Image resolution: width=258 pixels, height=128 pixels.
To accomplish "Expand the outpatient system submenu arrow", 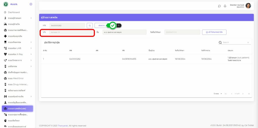I will click(31, 18).
